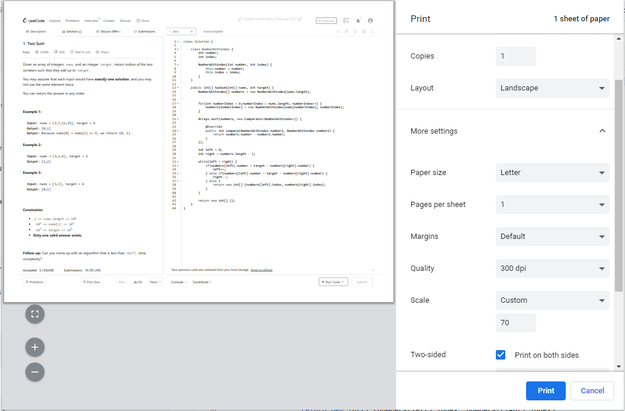Click the LeetCode logo icon

(x=25, y=21)
